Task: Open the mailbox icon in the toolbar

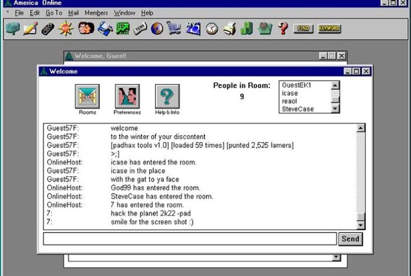Action: [13, 28]
